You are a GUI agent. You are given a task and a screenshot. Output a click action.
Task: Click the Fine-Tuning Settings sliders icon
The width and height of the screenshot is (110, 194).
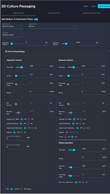tap(6, 51)
